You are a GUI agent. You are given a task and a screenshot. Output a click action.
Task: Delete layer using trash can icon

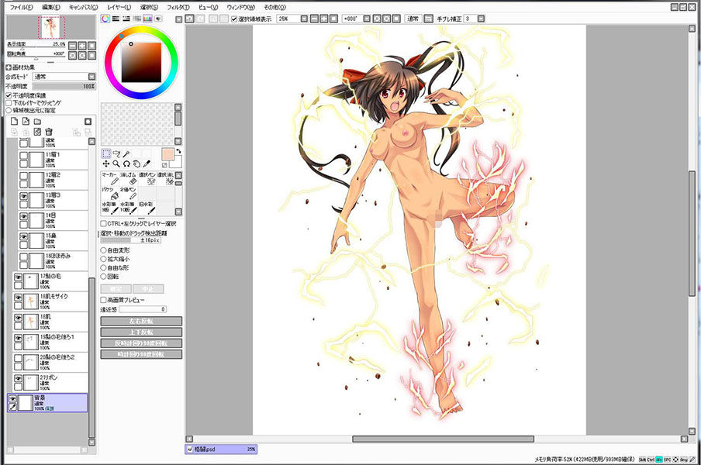click(48, 132)
